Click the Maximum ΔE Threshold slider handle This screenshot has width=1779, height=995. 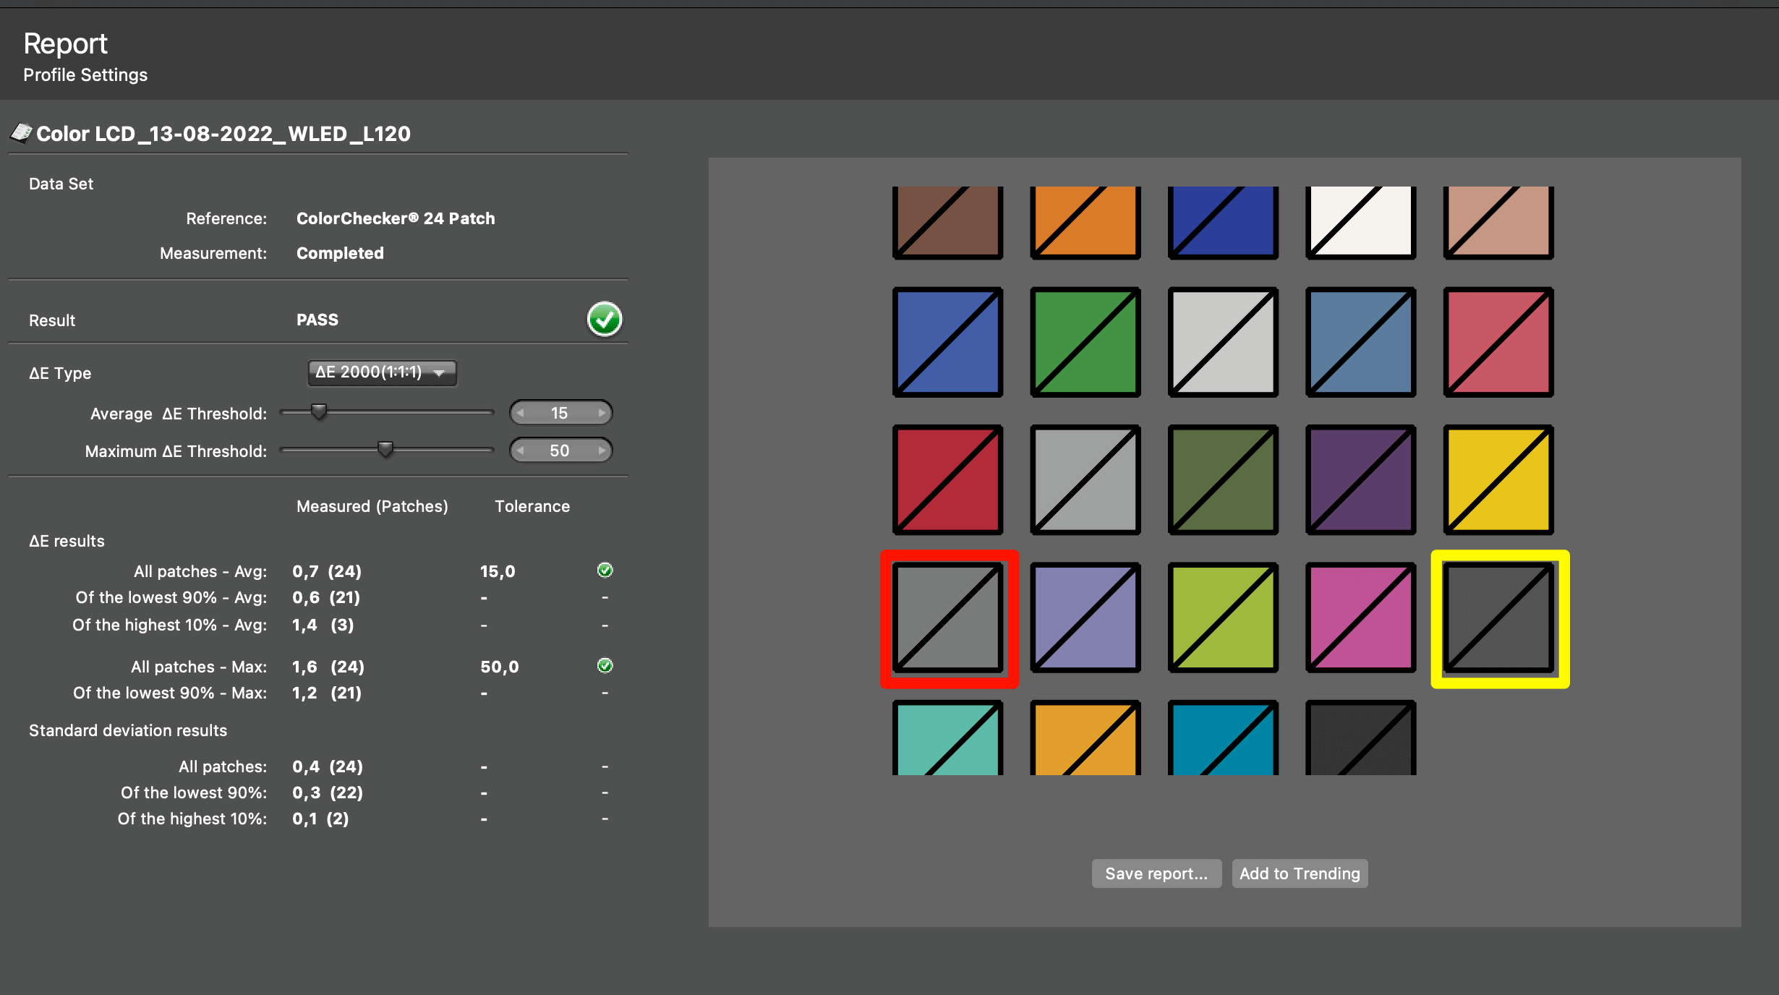tap(385, 449)
